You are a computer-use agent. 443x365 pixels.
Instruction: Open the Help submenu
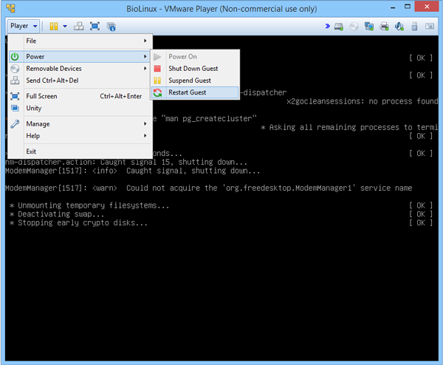pyautogui.click(x=80, y=136)
